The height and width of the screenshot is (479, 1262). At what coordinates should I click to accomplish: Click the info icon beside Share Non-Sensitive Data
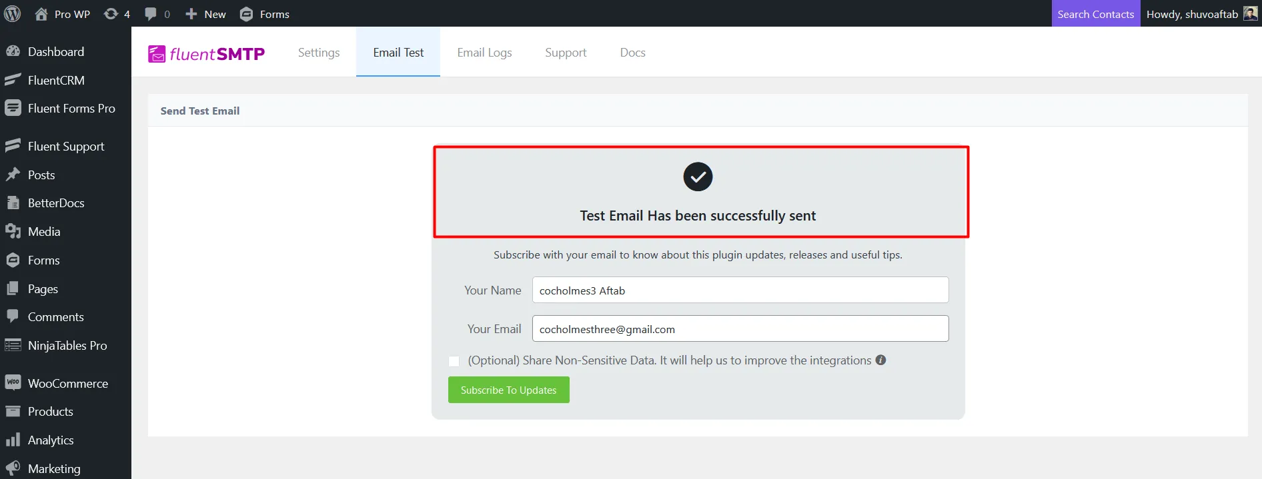click(880, 360)
